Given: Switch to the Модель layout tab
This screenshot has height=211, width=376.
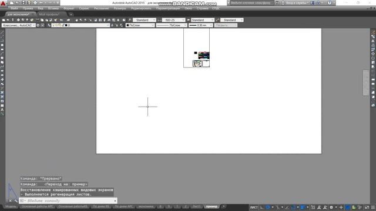Looking at the screenshot, I should click(11, 206).
